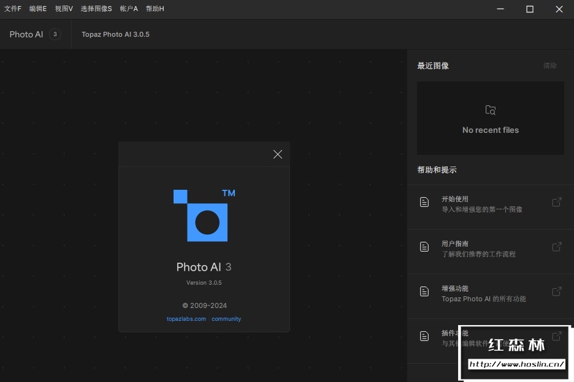Open the 选择图像S menu

point(96,9)
